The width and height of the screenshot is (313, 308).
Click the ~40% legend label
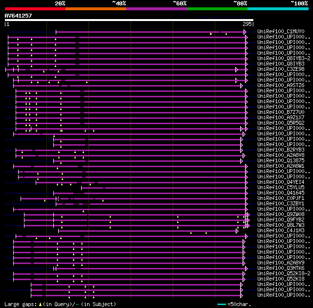click(x=119, y=3)
